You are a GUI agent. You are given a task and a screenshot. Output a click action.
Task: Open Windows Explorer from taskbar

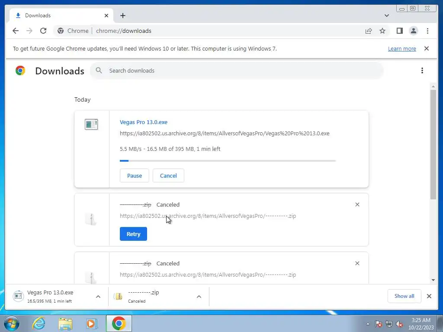click(x=65, y=323)
